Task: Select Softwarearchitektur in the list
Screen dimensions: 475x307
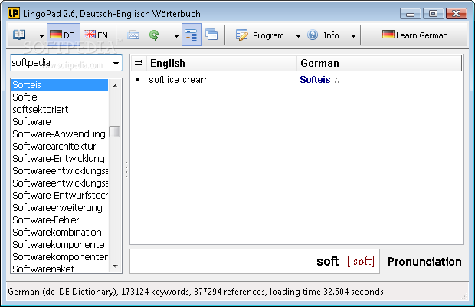Action: pyautogui.click(x=60, y=147)
